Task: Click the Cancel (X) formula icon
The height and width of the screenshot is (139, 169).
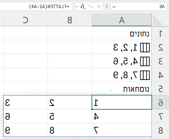Action: pyautogui.click(x=99, y=7)
